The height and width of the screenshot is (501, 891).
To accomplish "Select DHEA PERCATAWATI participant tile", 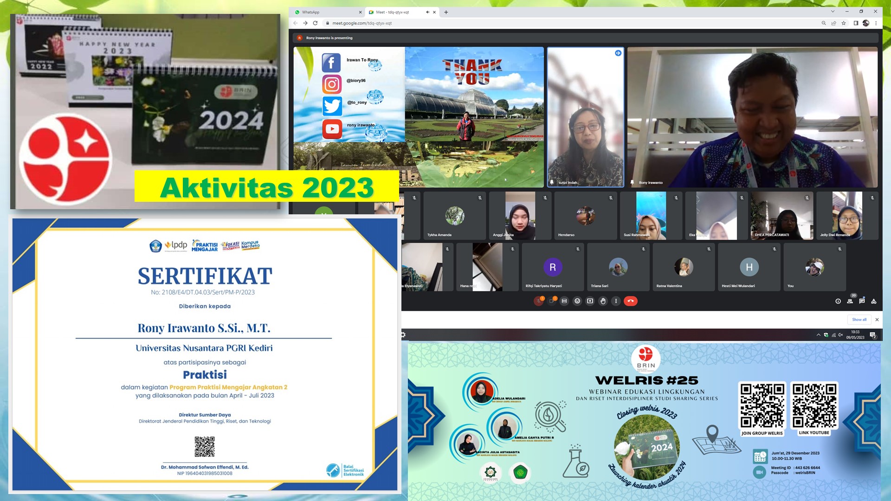I will 782,216.
